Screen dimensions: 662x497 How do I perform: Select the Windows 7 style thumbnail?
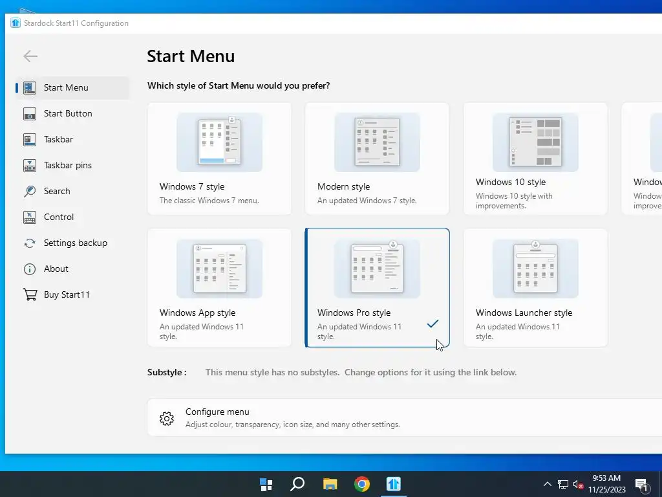pyautogui.click(x=220, y=142)
